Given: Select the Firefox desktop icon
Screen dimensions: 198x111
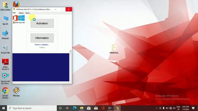Looking at the screenshot, I should coord(16,4).
